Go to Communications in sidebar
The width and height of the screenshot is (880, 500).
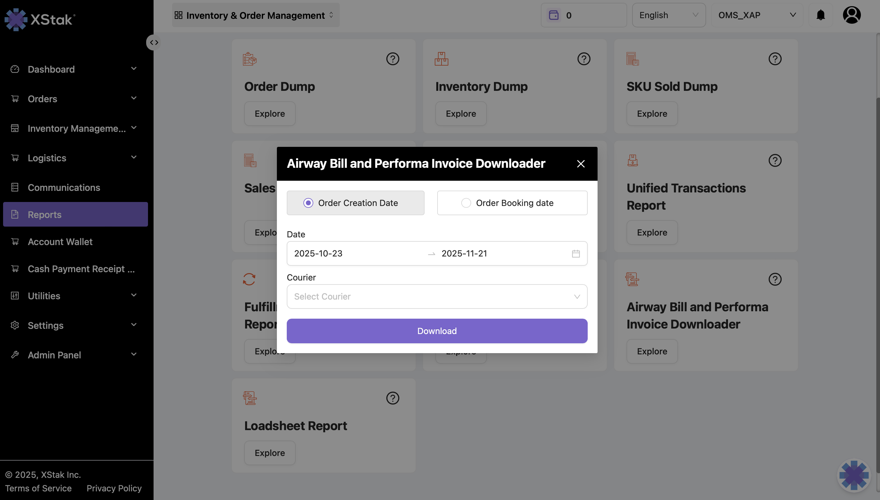[64, 187]
